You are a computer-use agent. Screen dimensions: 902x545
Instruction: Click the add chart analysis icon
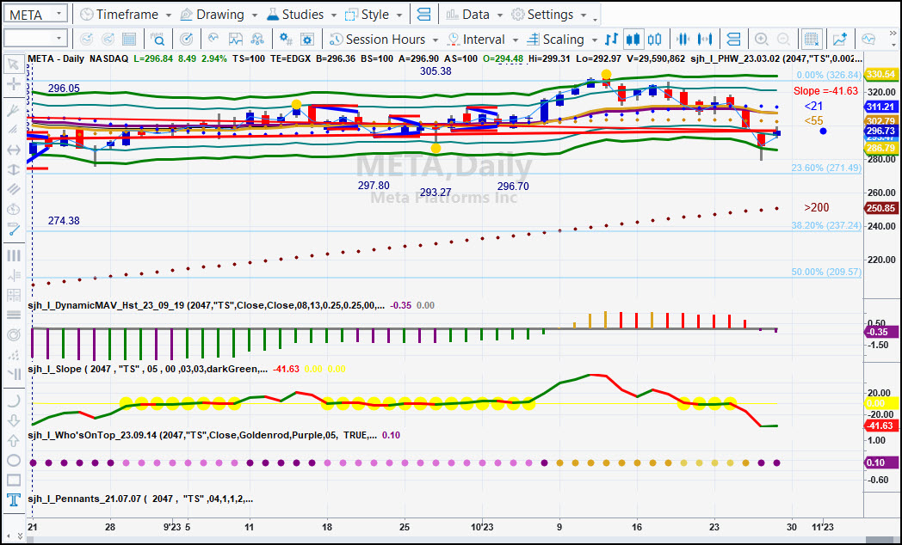(840, 39)
